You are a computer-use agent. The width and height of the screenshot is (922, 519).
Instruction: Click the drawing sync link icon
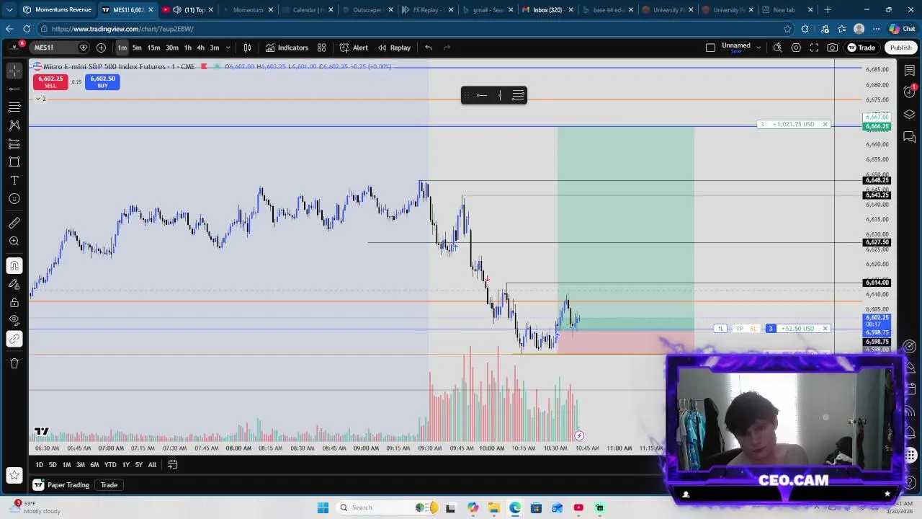(x=14, y=339)
